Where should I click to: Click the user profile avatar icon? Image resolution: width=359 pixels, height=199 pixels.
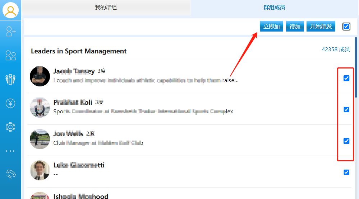[10, 10]
